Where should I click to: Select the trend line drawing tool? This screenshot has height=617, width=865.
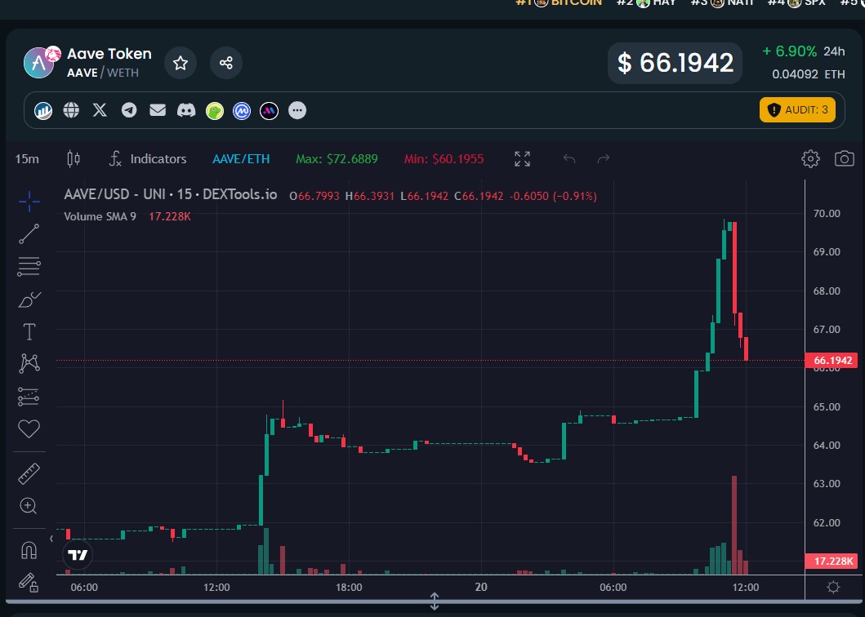click(x=29, y=233)
